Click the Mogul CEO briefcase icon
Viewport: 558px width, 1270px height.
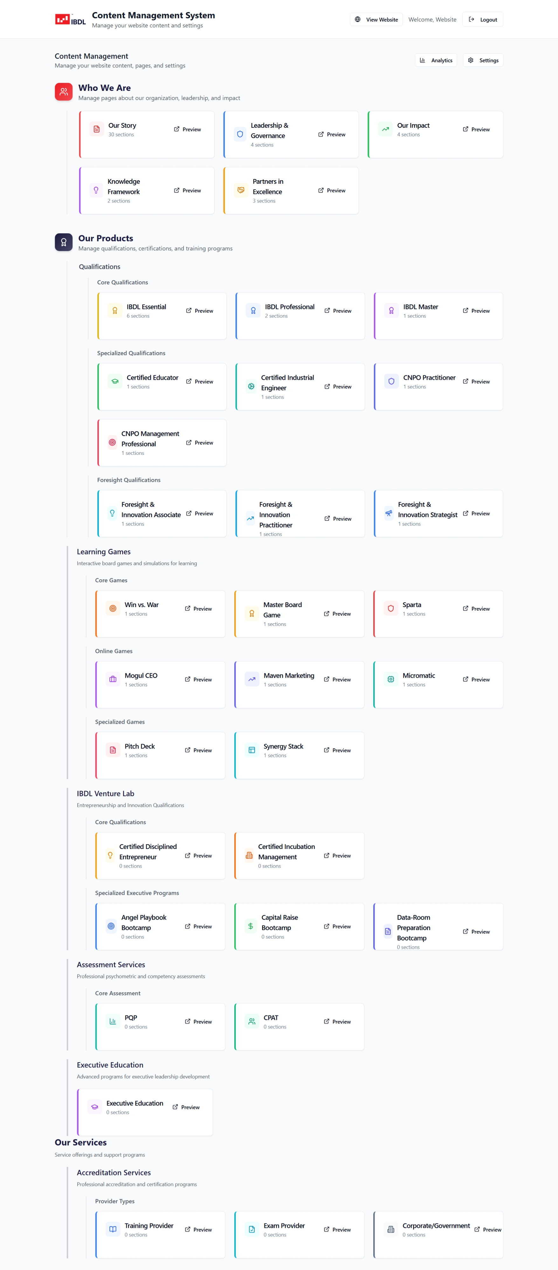point(113,679)
